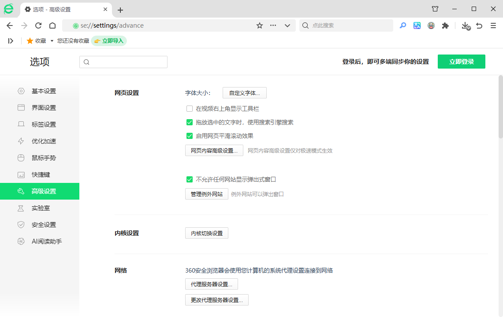
Task: Open the 收藏 dropdown arrow
Action: click(52, 40)
